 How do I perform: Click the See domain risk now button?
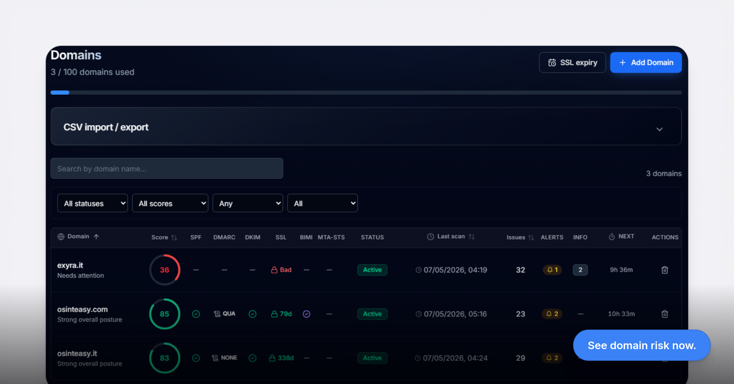(642, 345)
